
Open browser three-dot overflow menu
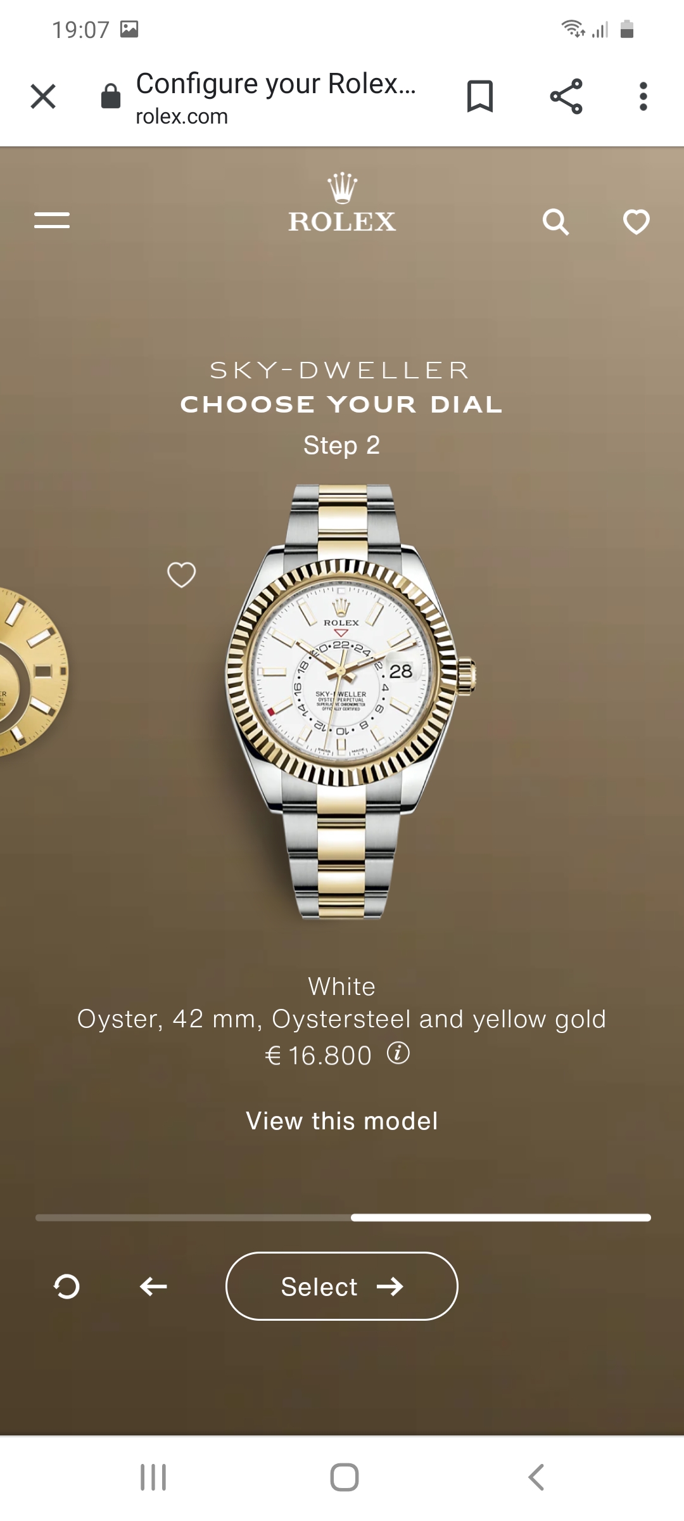(x=643, y=97)
